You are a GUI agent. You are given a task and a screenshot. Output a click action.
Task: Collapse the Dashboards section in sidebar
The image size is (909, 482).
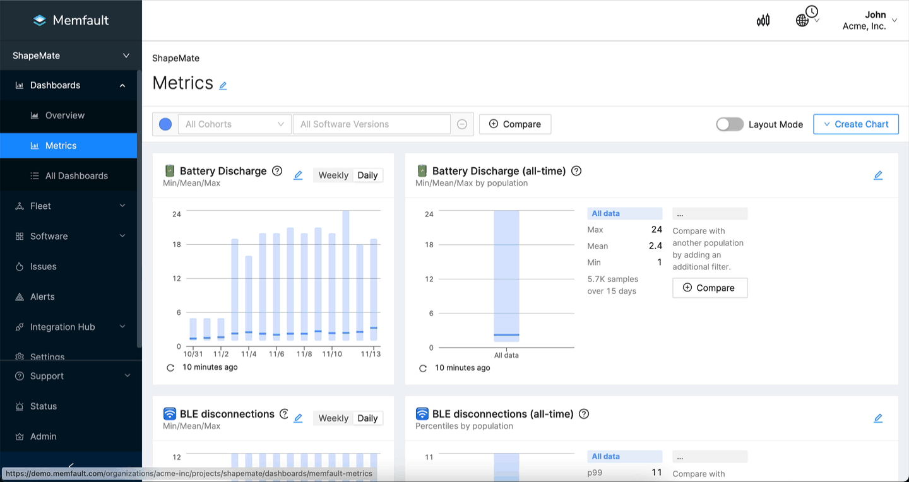(122, 85)
